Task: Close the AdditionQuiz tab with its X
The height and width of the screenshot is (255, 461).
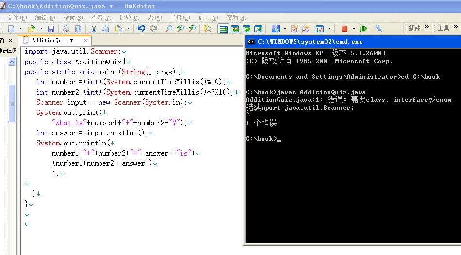Action: (x=85, y=41)
